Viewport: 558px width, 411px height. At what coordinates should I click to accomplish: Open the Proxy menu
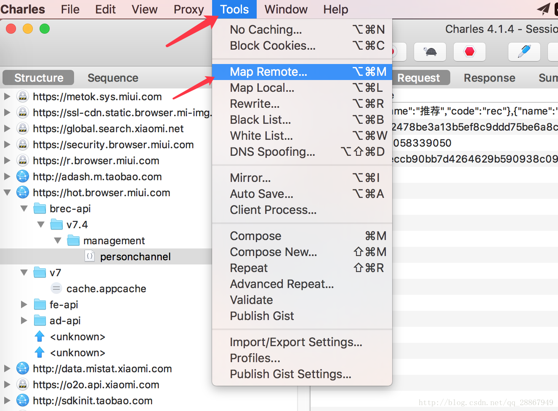coord(189,9)
